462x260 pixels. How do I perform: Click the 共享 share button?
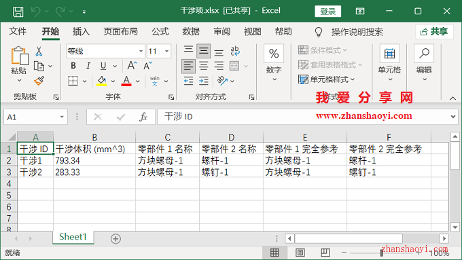coord(434,31)
